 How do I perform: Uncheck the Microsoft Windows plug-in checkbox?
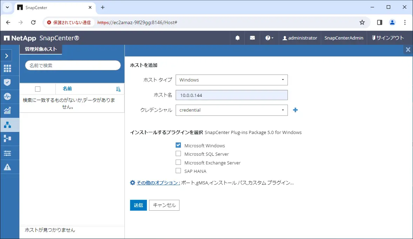click(178, 145)
